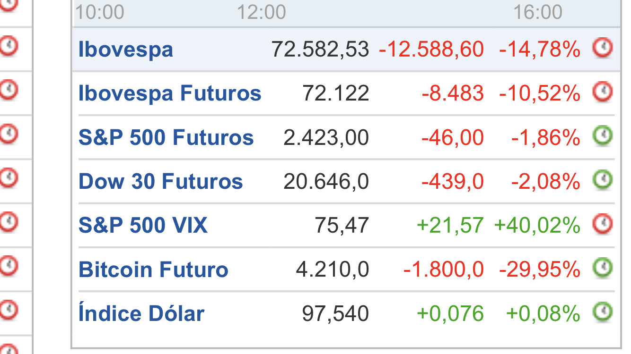Click S&P 500 VIX change value +40,02%
Viewport: 631px width, 354px height.
(x=537, y=225)
